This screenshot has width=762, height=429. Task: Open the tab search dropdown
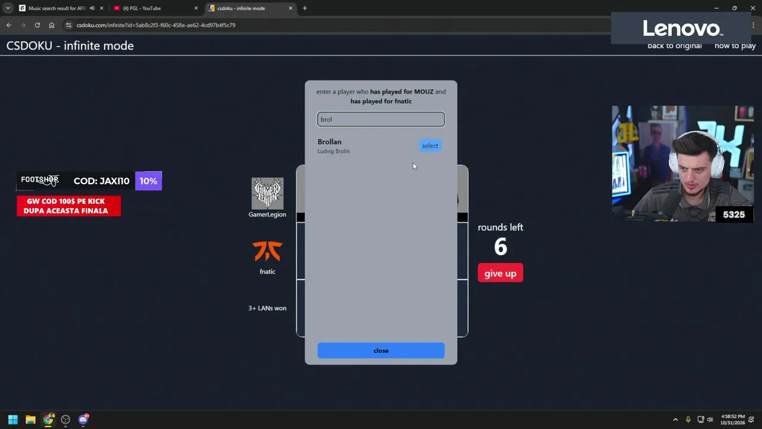point(8,8)
